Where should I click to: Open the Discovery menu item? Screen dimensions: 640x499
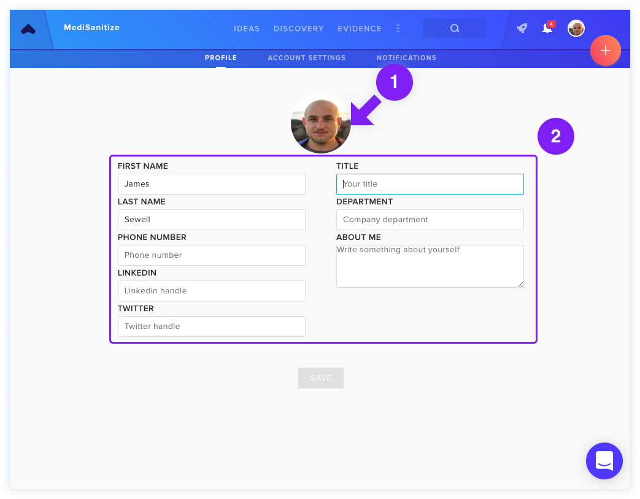[x=298, y=29]
